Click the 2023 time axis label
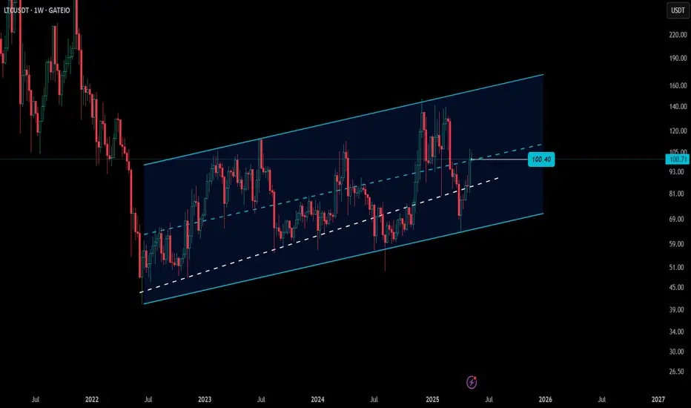691x408 pixels. pyautogui.click(x=205, y=400)
